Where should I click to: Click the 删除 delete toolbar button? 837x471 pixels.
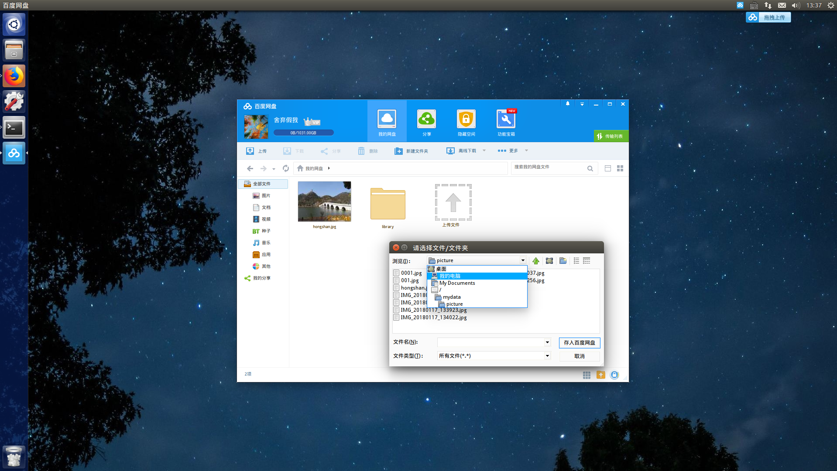pyautogui.click(x=367, y=151)
